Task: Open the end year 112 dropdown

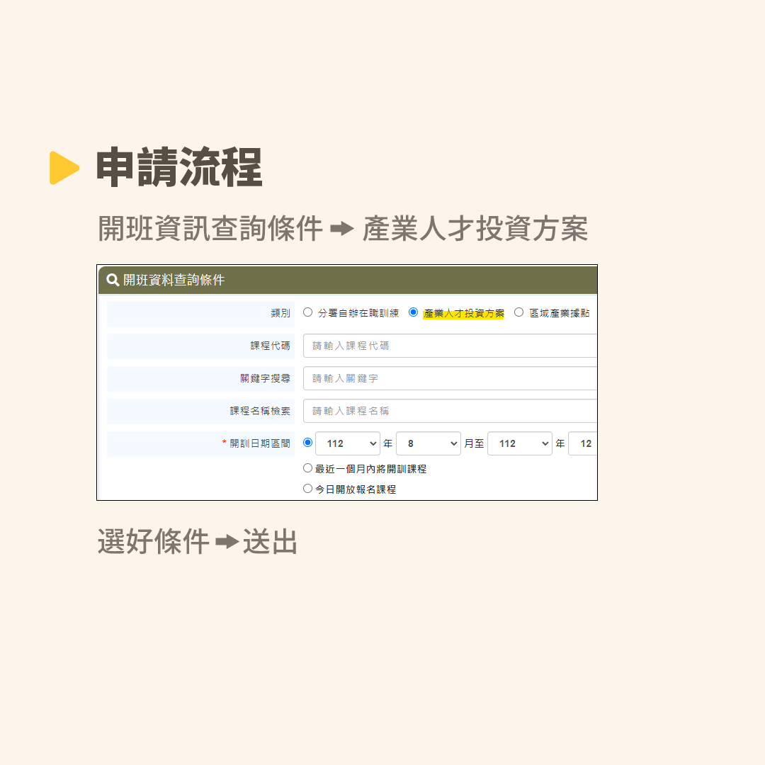Action: tap(520, 443)
